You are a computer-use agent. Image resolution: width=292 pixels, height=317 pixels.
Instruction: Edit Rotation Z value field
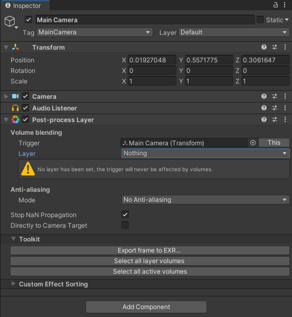coord(265,71)
